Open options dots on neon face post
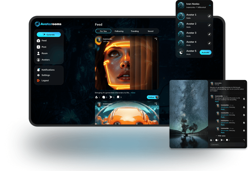249x171 pixels. [x=156, y=39]
